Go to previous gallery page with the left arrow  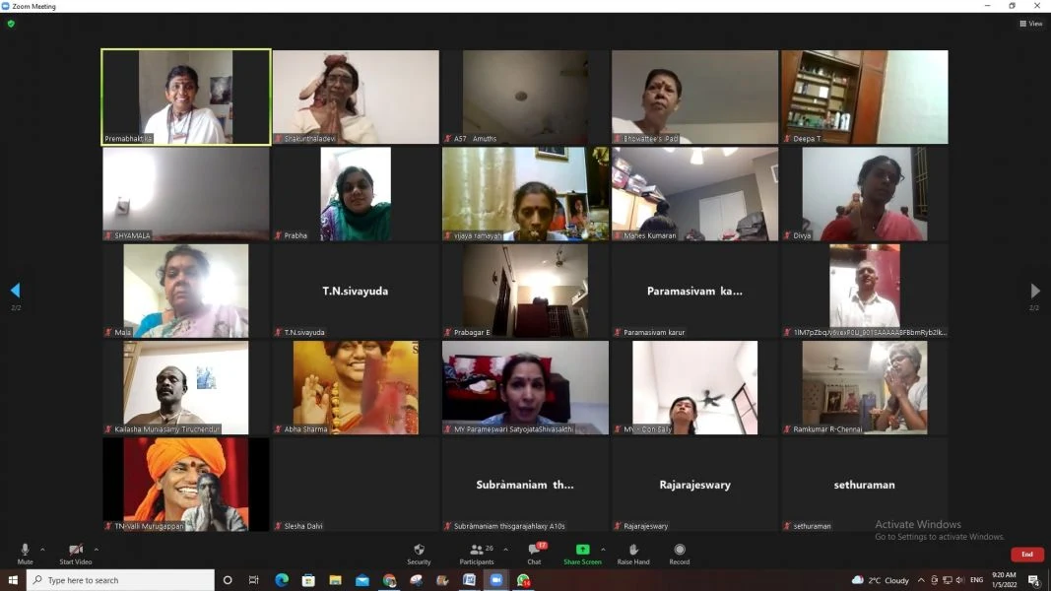tap(16, 291)
